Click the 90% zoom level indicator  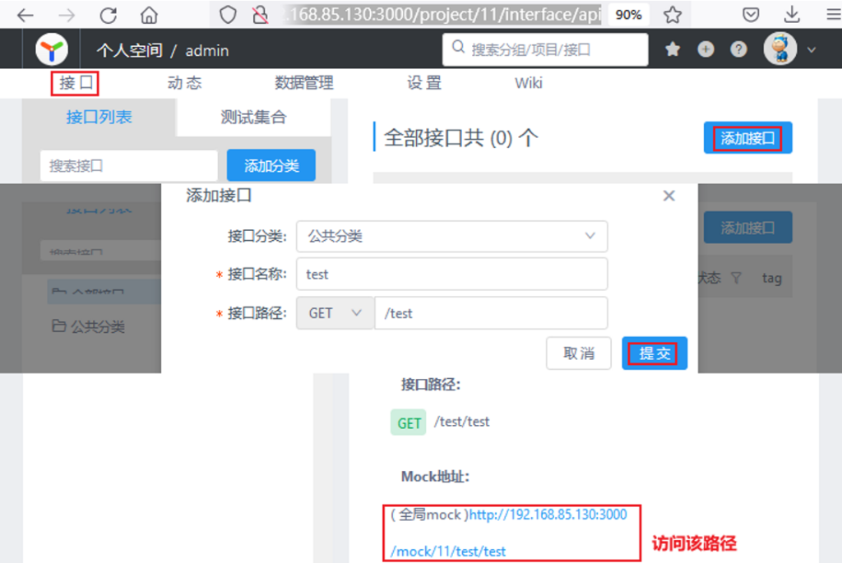click(628, 15)
